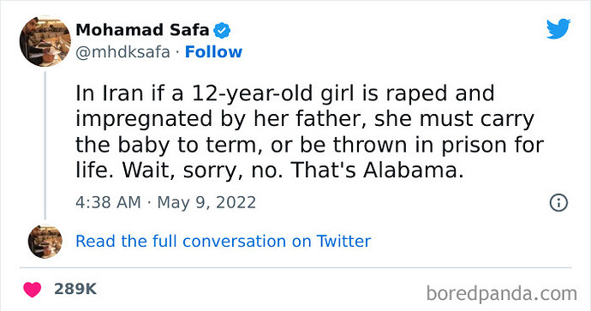Open Mohamad Safa's profile picture
Viewport: 591px width, 311px height.
(x=45, y=41)
